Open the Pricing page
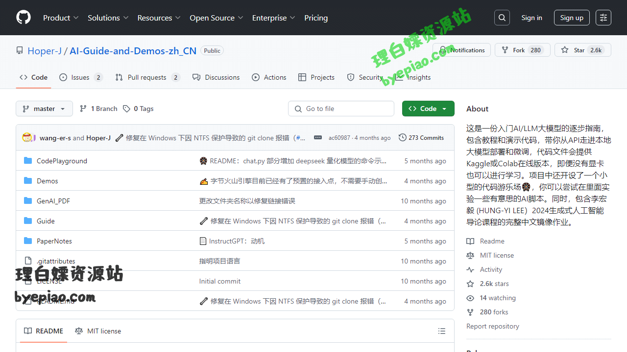Screen dimensions: 627x352 (x=316, y=18)
